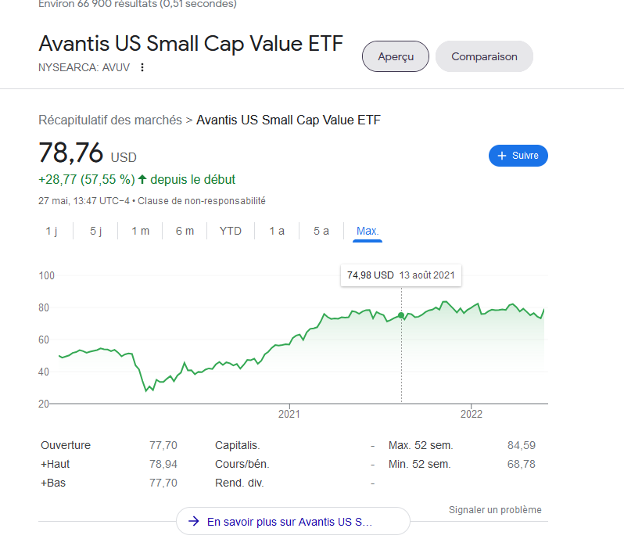The image size is (624, 539).
Task: Switch chart to 1 m range
Action: coord(140,231)
